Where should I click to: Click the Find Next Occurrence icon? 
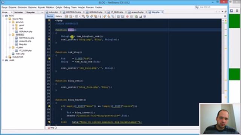click(92, 16)
